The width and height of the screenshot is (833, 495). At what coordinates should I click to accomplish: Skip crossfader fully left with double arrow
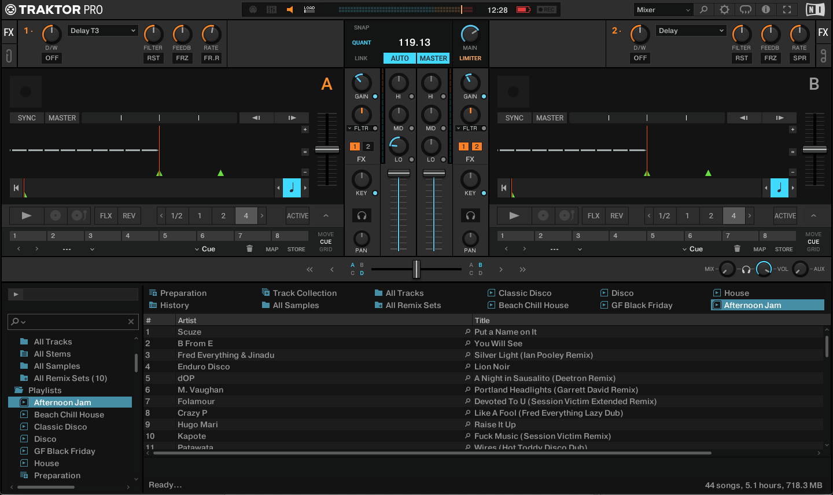click(x=309, y=269)
